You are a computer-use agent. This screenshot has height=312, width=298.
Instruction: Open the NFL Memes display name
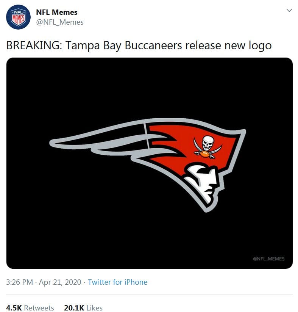pos(57,13)
